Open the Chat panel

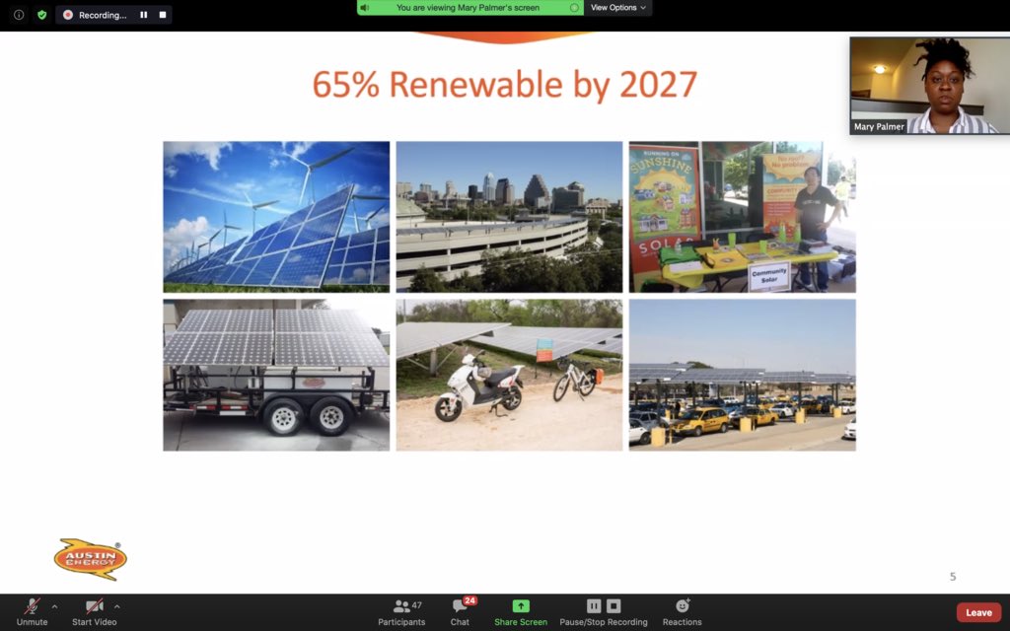(460, 612)
